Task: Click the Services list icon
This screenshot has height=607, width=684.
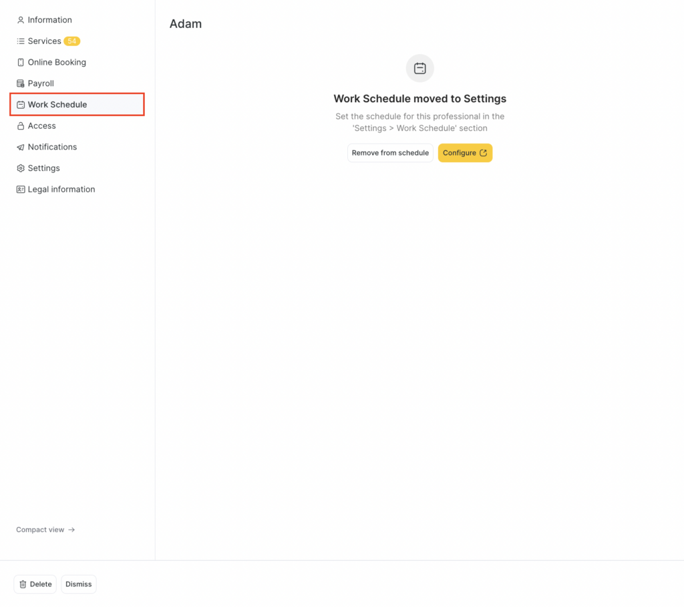Action: (x=21, y=41)
